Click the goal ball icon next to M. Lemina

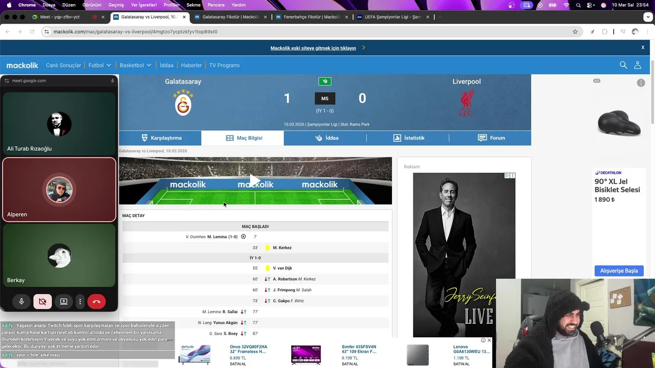point(244,237)
